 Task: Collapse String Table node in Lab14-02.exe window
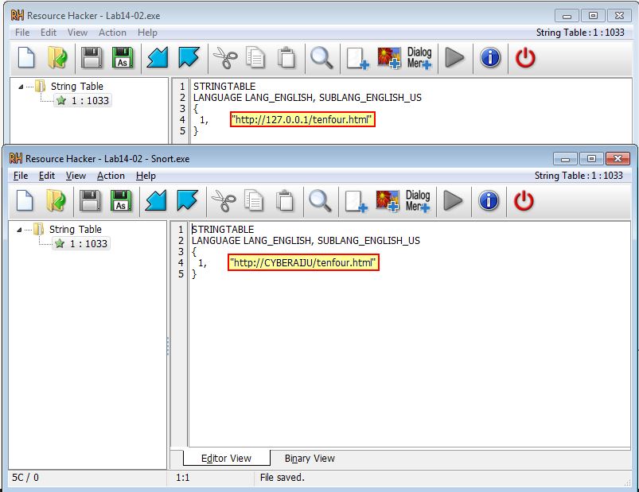click(21, 87)
